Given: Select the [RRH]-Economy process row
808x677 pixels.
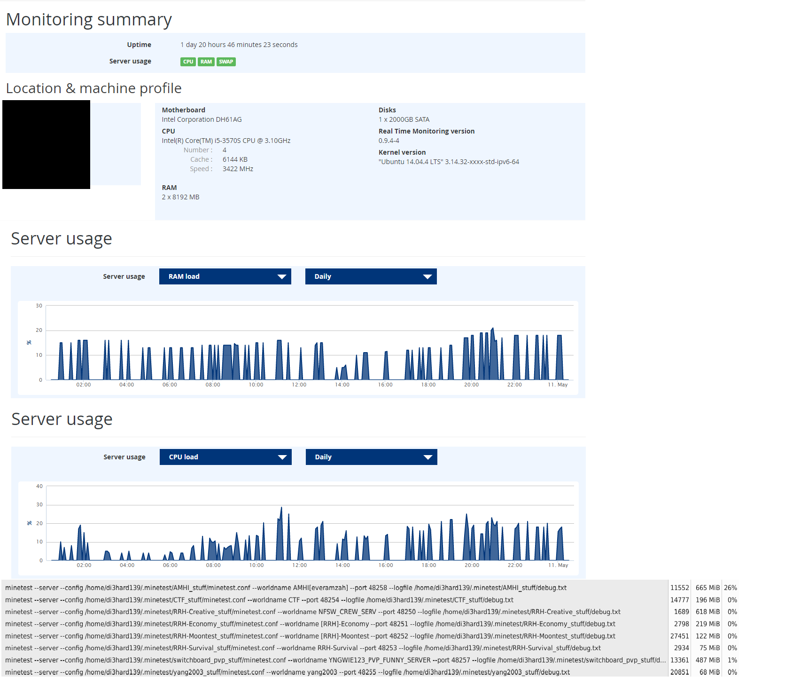Looking at the screenshot, I should click(310, 624).
